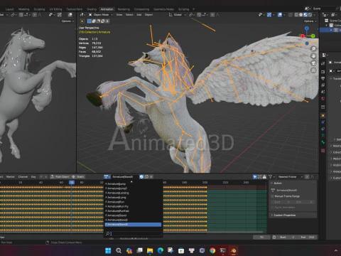
Task: Select the box select mode icon in viewport
Action: (x=90, y=21)
